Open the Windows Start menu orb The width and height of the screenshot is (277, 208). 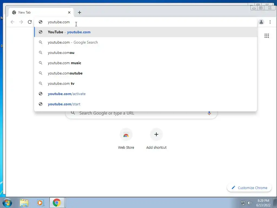click(7, 203)
